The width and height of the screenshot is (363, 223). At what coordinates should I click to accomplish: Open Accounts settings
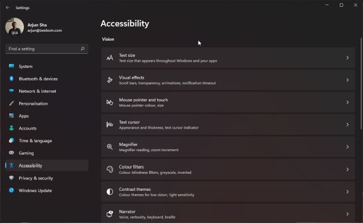pyautogui.click(x=47, y=128)
